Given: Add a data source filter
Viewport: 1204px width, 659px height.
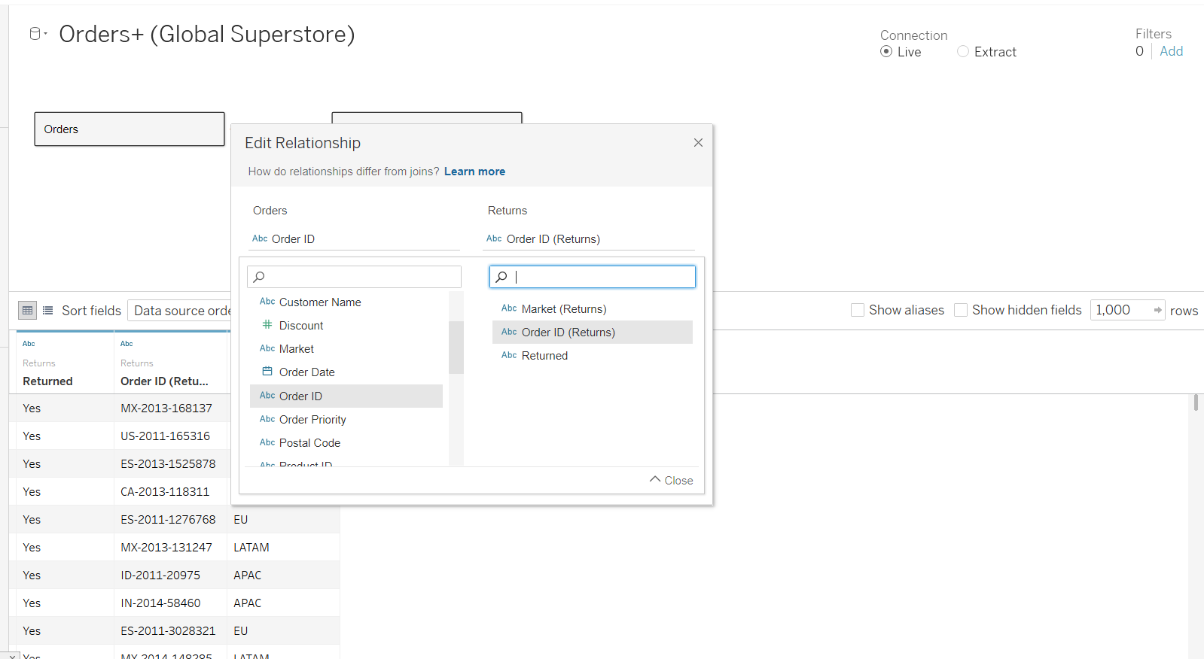Looking at the screenshot, I should click(1171, 51).
